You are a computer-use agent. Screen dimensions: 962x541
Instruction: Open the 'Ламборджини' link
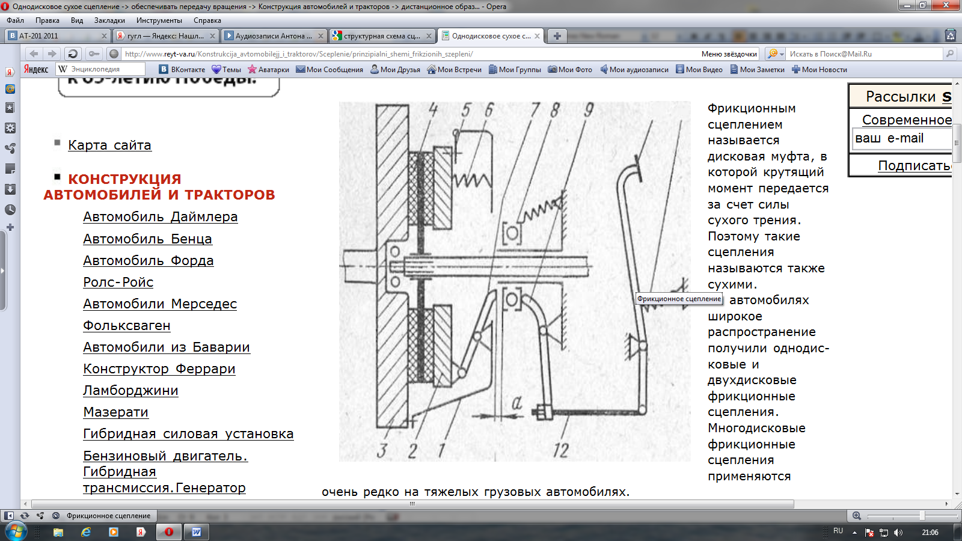pyautogui.click(x=130, y=390)
